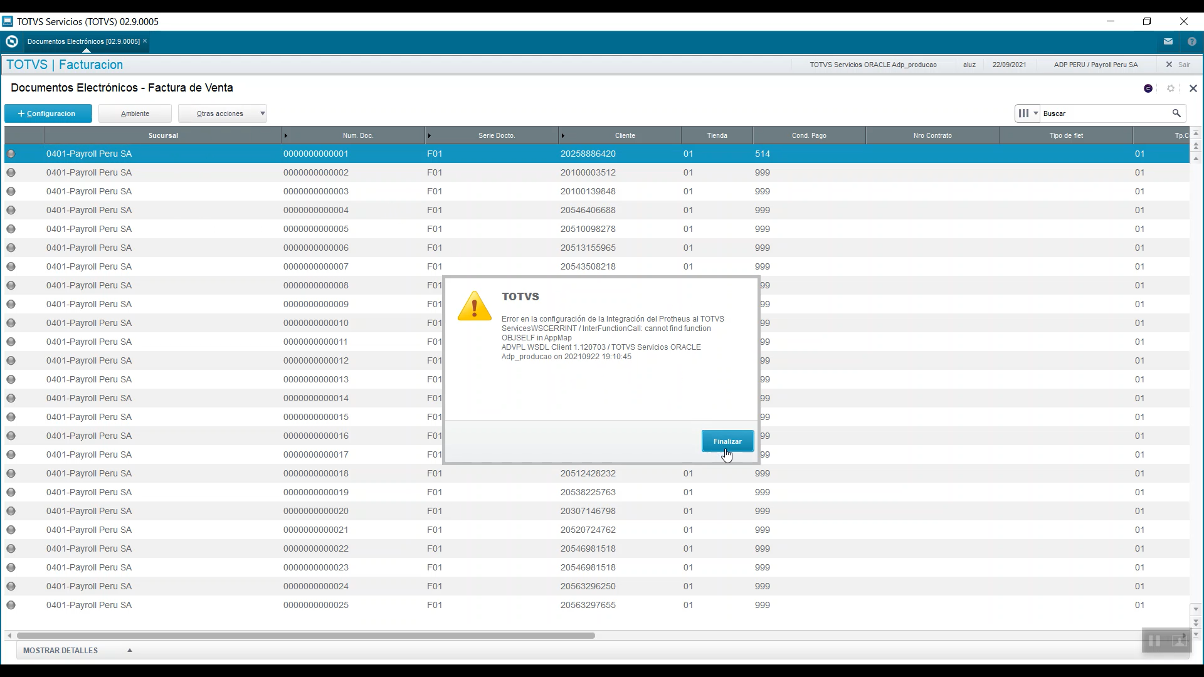Click the status circle of document 0000000000002
Viewport: 1204px width, 677px height.
[x=11, y=172]
